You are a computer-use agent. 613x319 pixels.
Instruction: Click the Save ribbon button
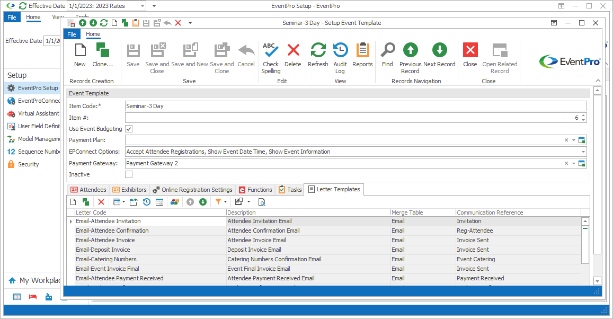(133, 55)
